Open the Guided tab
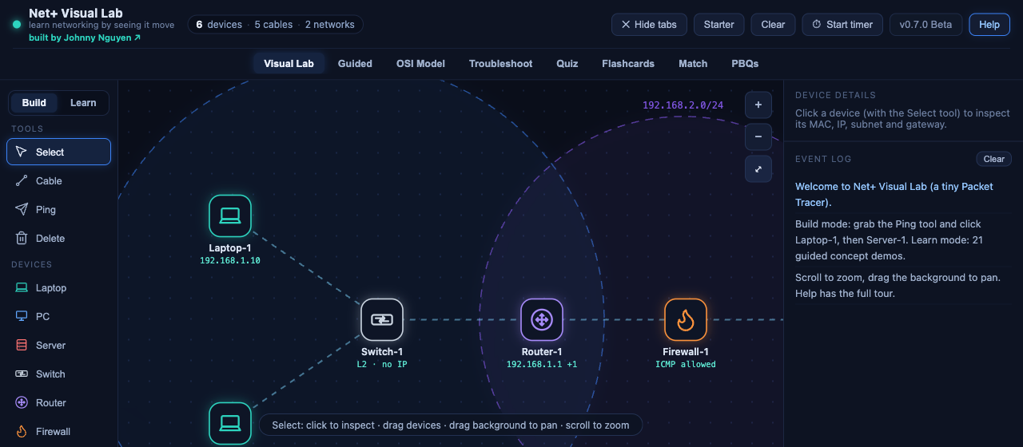Viewport: 1023px width, 447px height. [x=355, y=64]
